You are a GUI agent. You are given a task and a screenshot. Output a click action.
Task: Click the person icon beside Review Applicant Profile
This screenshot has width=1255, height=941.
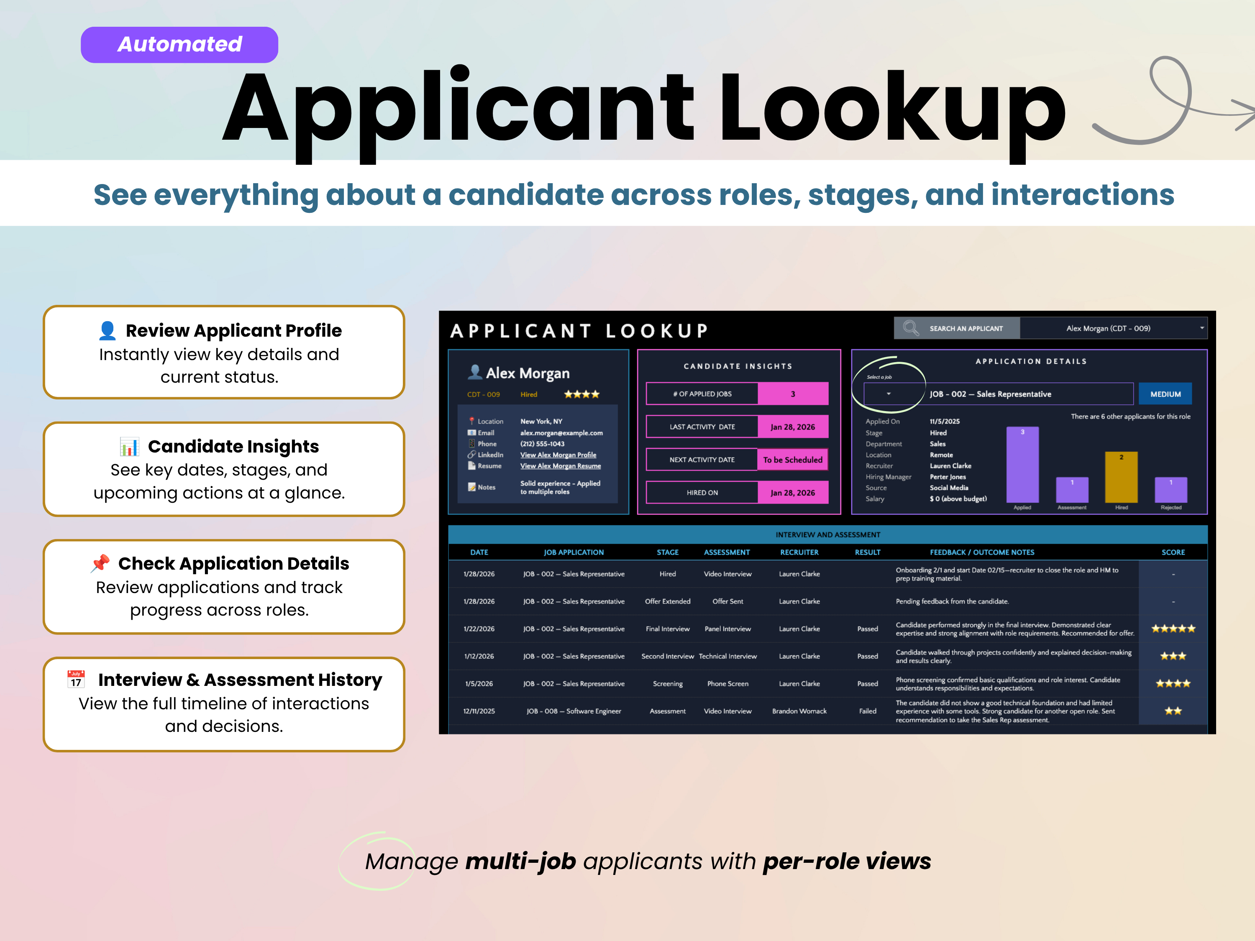(107, 330)
